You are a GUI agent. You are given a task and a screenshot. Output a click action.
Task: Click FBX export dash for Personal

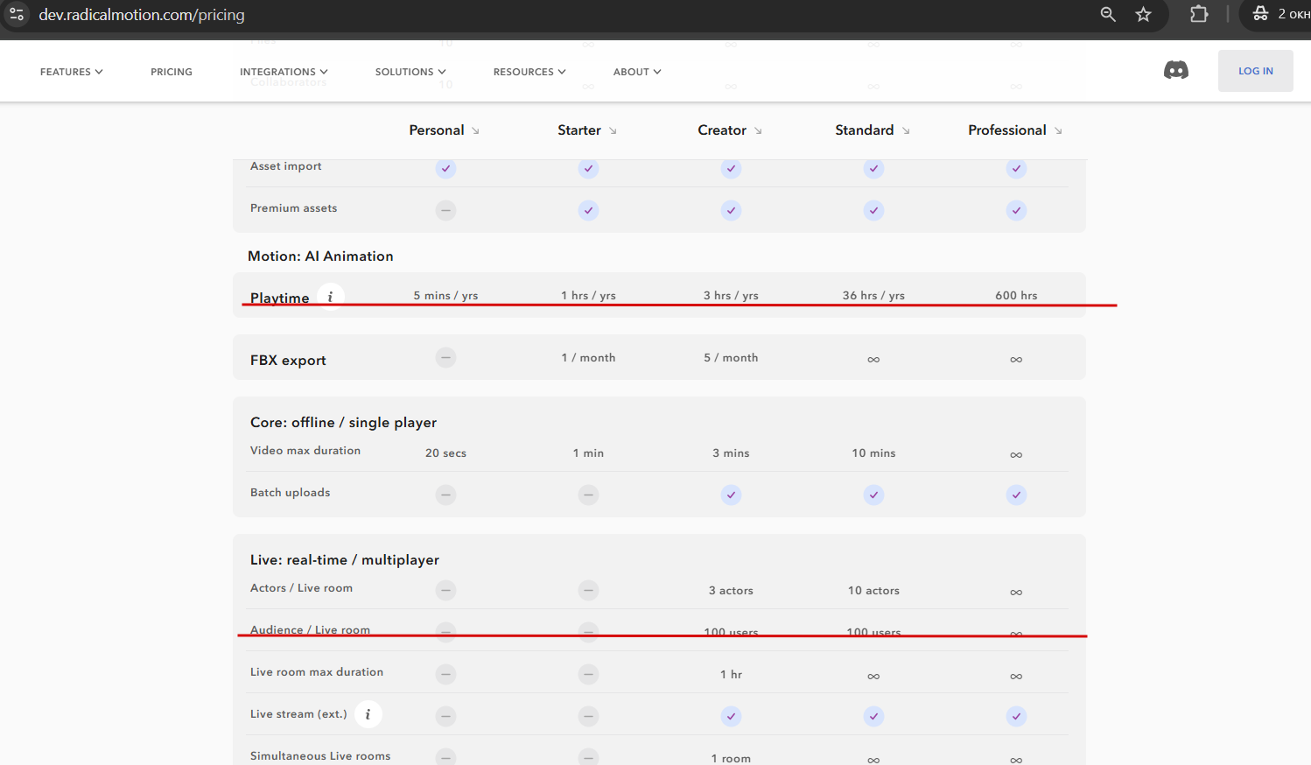(x=446, y=357)
